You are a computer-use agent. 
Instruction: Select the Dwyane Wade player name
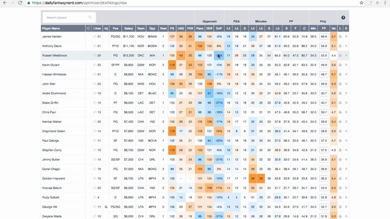[x=52, y=217]
